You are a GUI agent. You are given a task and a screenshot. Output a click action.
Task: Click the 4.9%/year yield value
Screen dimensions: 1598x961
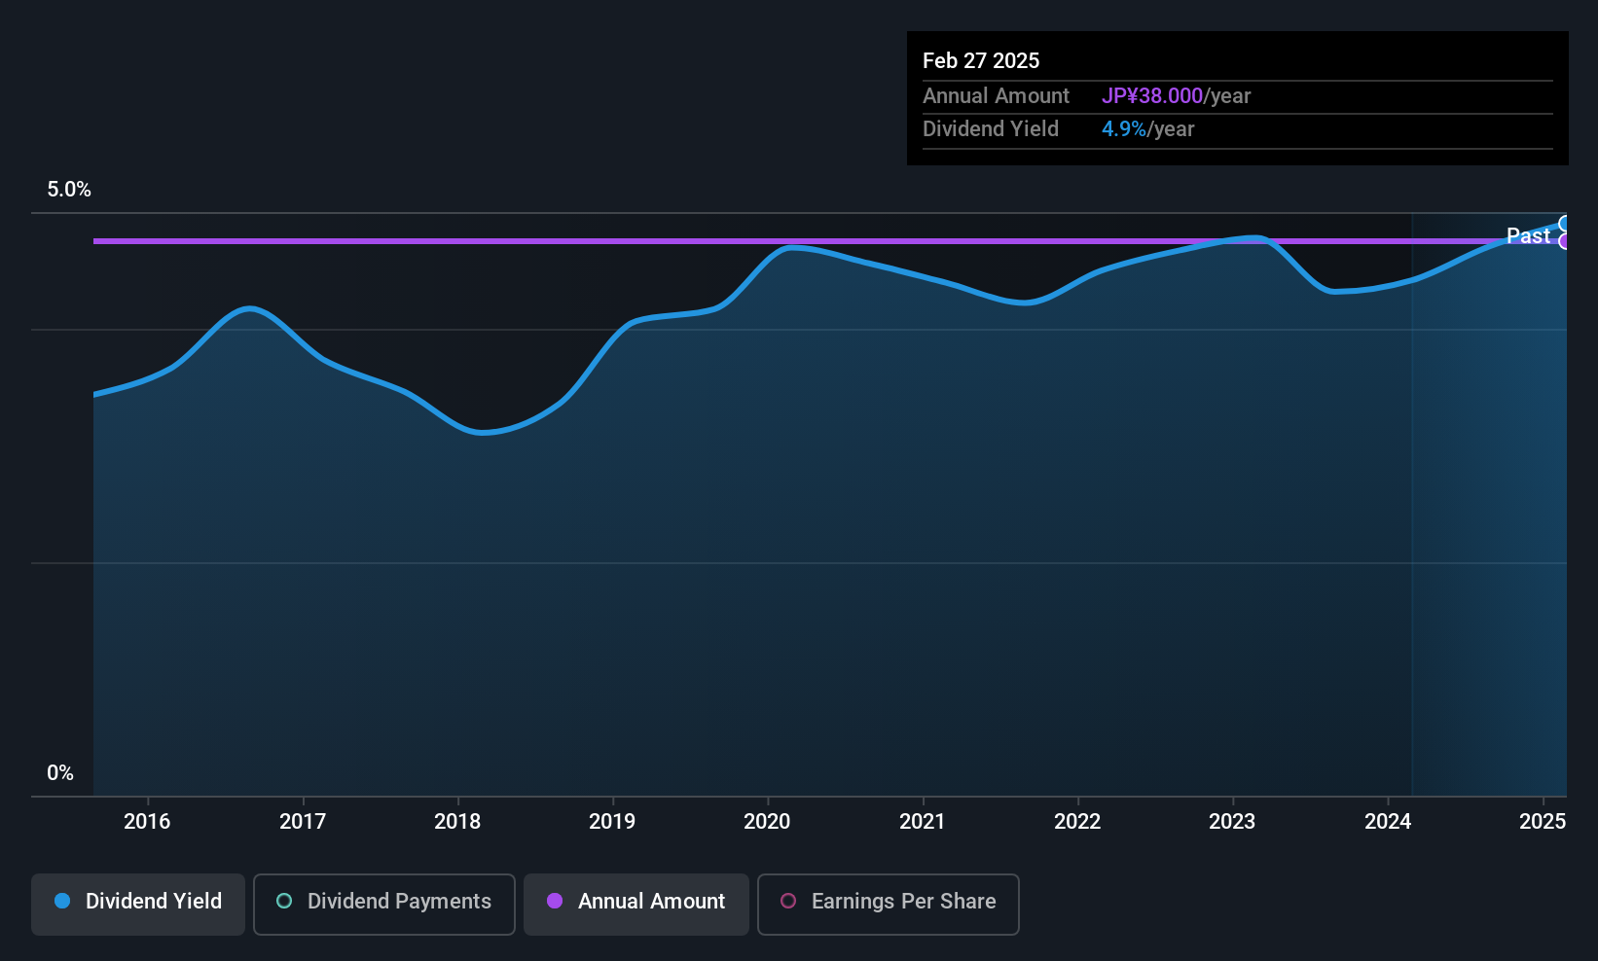coord(1147,129)
